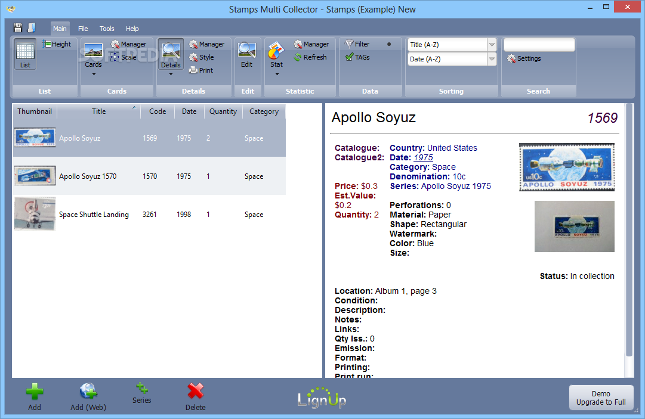Open Details Manager
The image size is (645, 419).
(x=206, y=44)
